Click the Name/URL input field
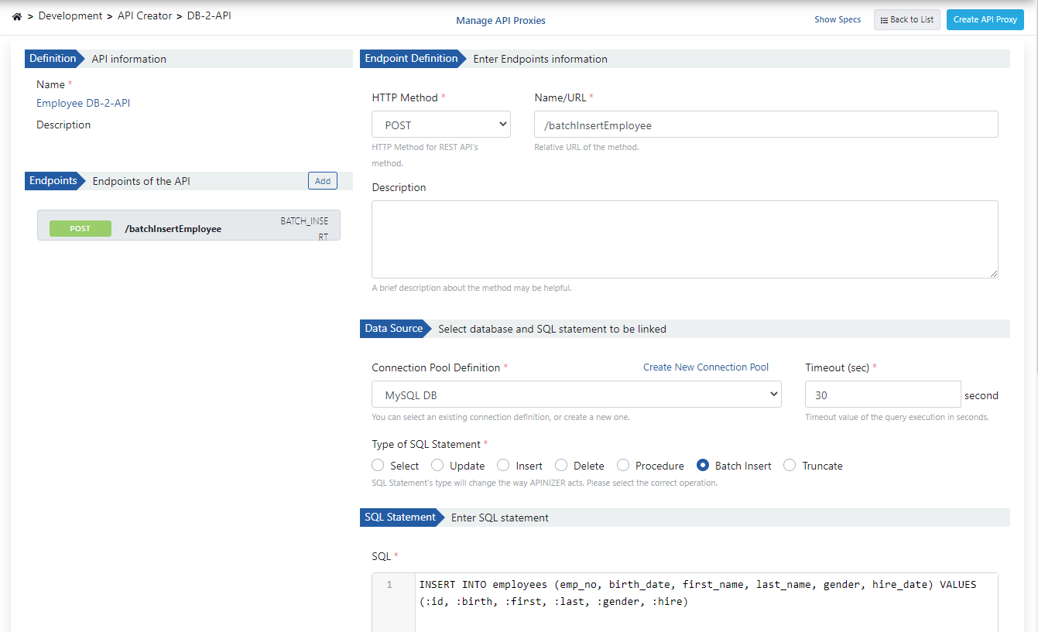 (765, 125)
